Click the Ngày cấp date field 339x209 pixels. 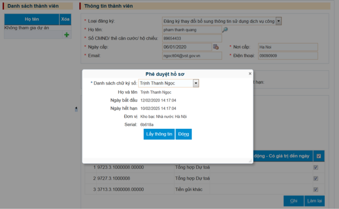[x=187, y=47]
